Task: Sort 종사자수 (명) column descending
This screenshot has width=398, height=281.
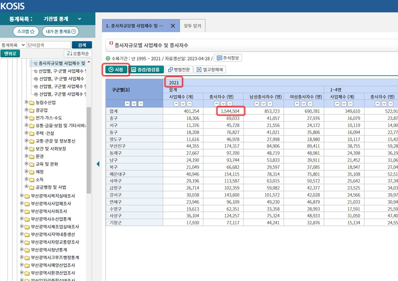Action: tap(223, 104)
